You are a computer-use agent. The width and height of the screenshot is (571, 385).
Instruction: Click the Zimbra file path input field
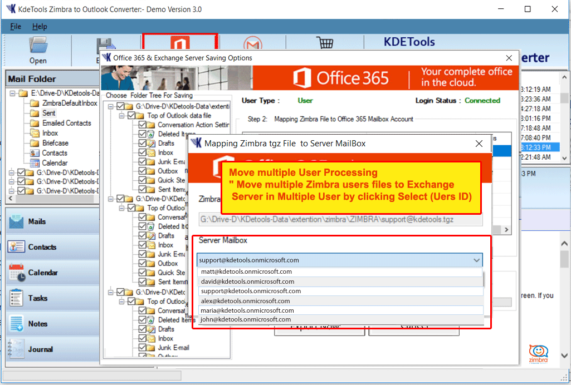pos(340,219)
